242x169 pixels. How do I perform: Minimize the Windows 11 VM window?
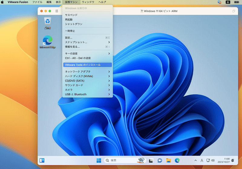46,11
